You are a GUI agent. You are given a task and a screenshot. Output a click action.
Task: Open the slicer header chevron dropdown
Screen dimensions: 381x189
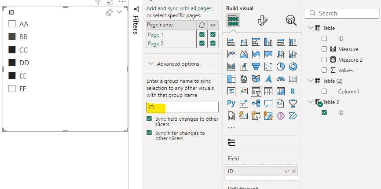(x=119, y=12)
